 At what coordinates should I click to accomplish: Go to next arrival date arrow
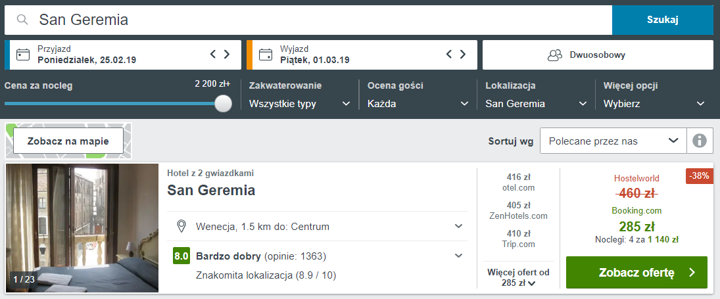[x=226, y=54]
